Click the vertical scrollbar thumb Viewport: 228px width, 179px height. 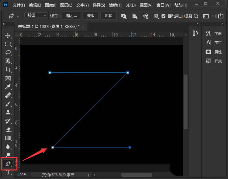[x=186, y=101]
